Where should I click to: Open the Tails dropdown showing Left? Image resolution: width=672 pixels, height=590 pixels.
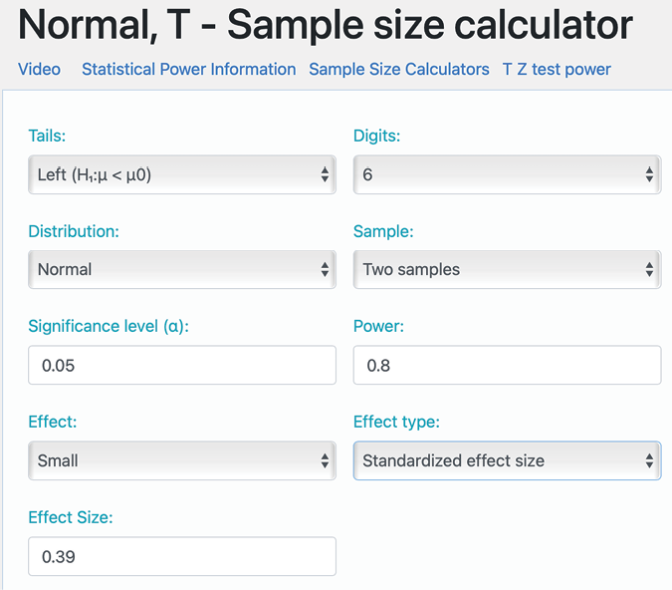tap(182, 174)
